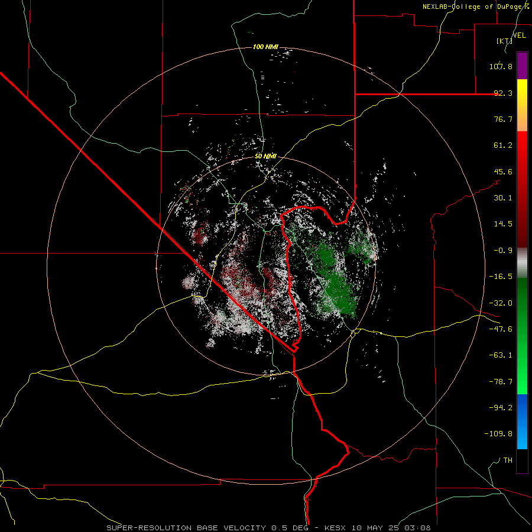Click the -78.7 legend value
The height and width of the screenshot is (532, 532).
pyautogui.click(x=501, y=382)
